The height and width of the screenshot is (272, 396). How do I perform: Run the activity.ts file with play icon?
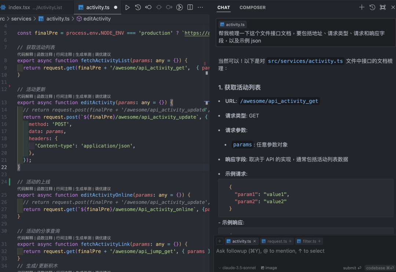click(x=128, y=7)
